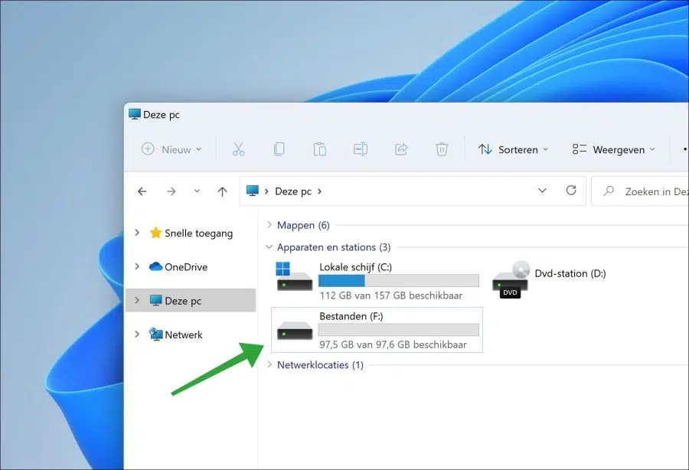
Task: Click the Delete trash can icon
Action: tap(442, 149)
